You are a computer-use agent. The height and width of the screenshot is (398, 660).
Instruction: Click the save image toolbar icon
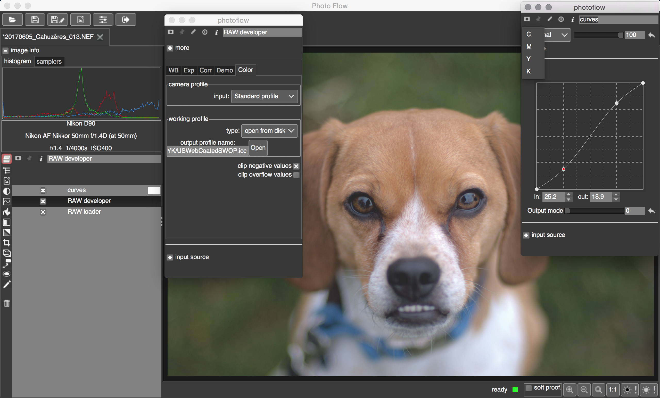point(35,20)
